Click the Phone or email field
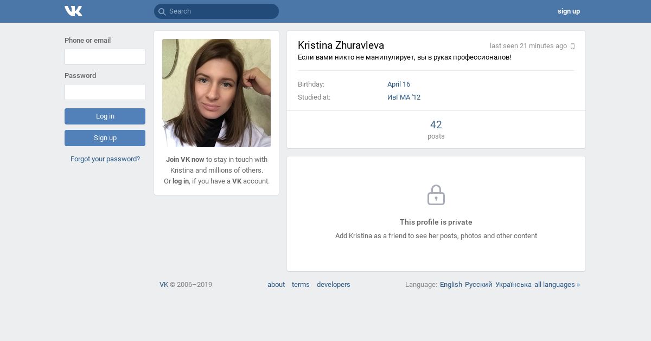 pos(105,57)
